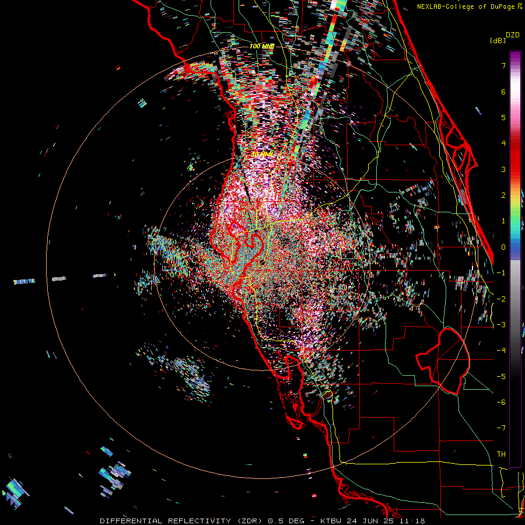Click the 100 NMI range ring label
Image resolution: width=525 pixels, height=525 pixels.
pyautogui.click(x=262, y=46)
